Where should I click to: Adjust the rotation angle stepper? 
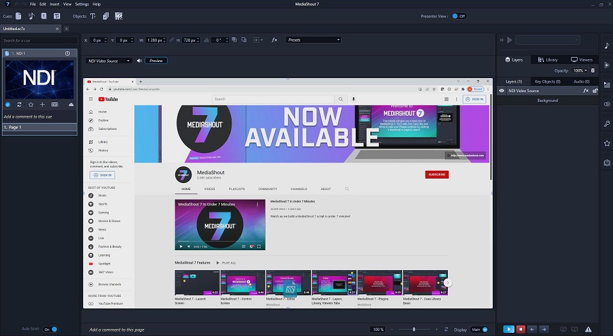coord(227,40)
